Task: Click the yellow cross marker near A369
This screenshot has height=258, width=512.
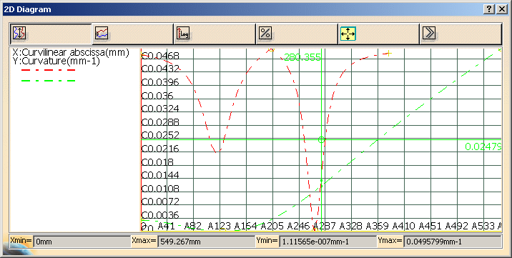Action: pos(388,53)
